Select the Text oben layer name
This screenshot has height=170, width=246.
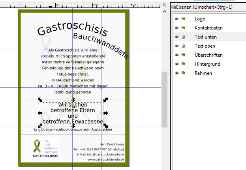(205, 46)
